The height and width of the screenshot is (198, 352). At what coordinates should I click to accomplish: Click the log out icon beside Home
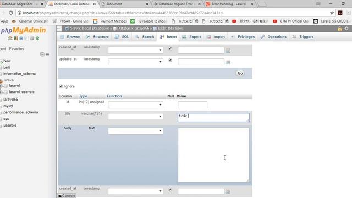coord(16,38)
